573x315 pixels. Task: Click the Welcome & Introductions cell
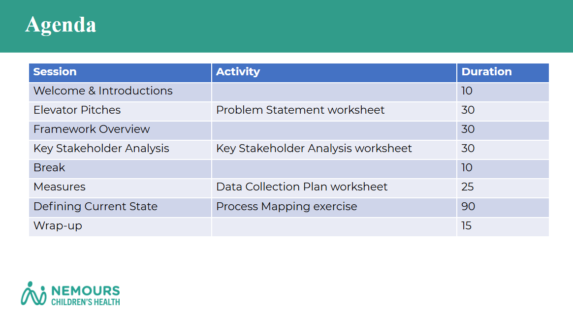click(103, 91)
